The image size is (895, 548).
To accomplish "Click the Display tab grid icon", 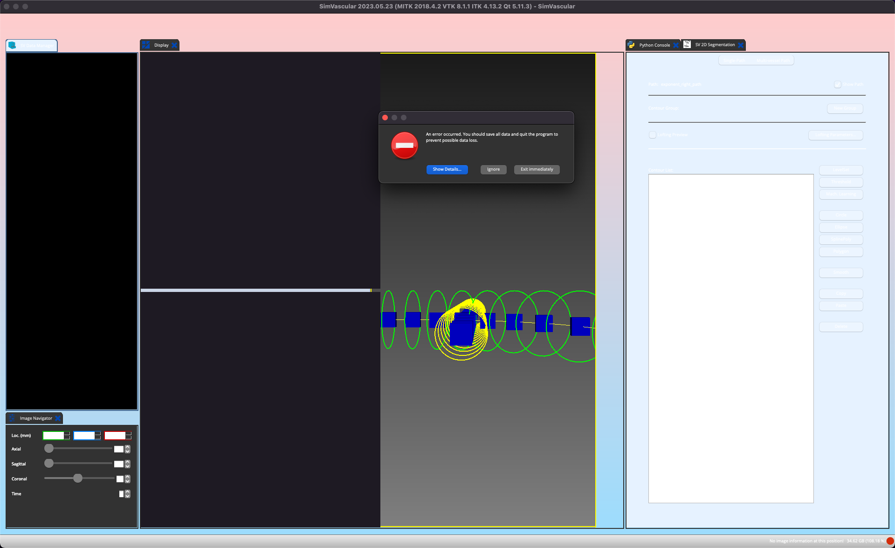I will (x=146, y=45).
